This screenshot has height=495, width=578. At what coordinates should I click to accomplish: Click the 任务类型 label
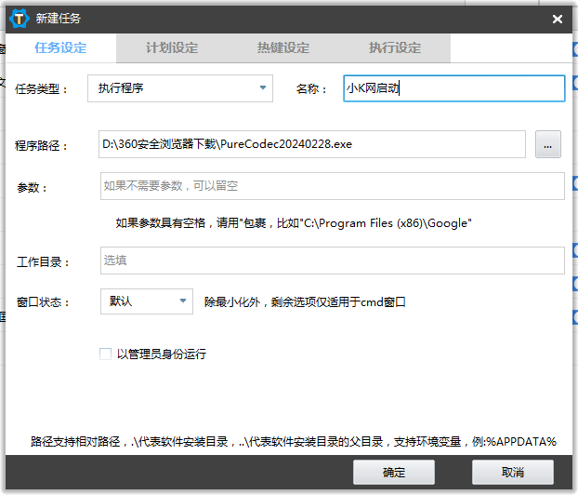[41, 89]
